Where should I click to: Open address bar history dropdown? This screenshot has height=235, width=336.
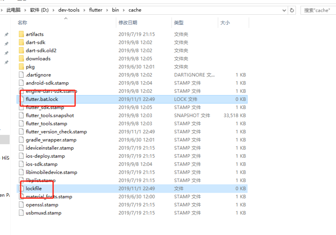(x=284, y=10)
